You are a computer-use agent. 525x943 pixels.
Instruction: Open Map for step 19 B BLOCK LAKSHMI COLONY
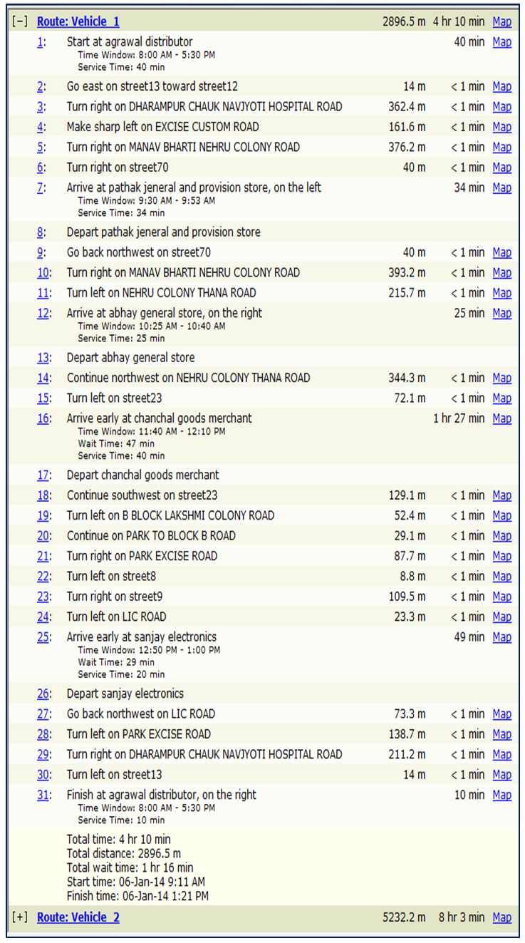click(x=501, y=515)
